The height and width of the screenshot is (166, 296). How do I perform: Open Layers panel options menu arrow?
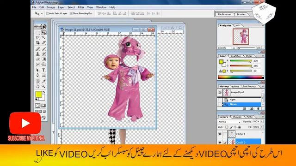pos(263,117)
